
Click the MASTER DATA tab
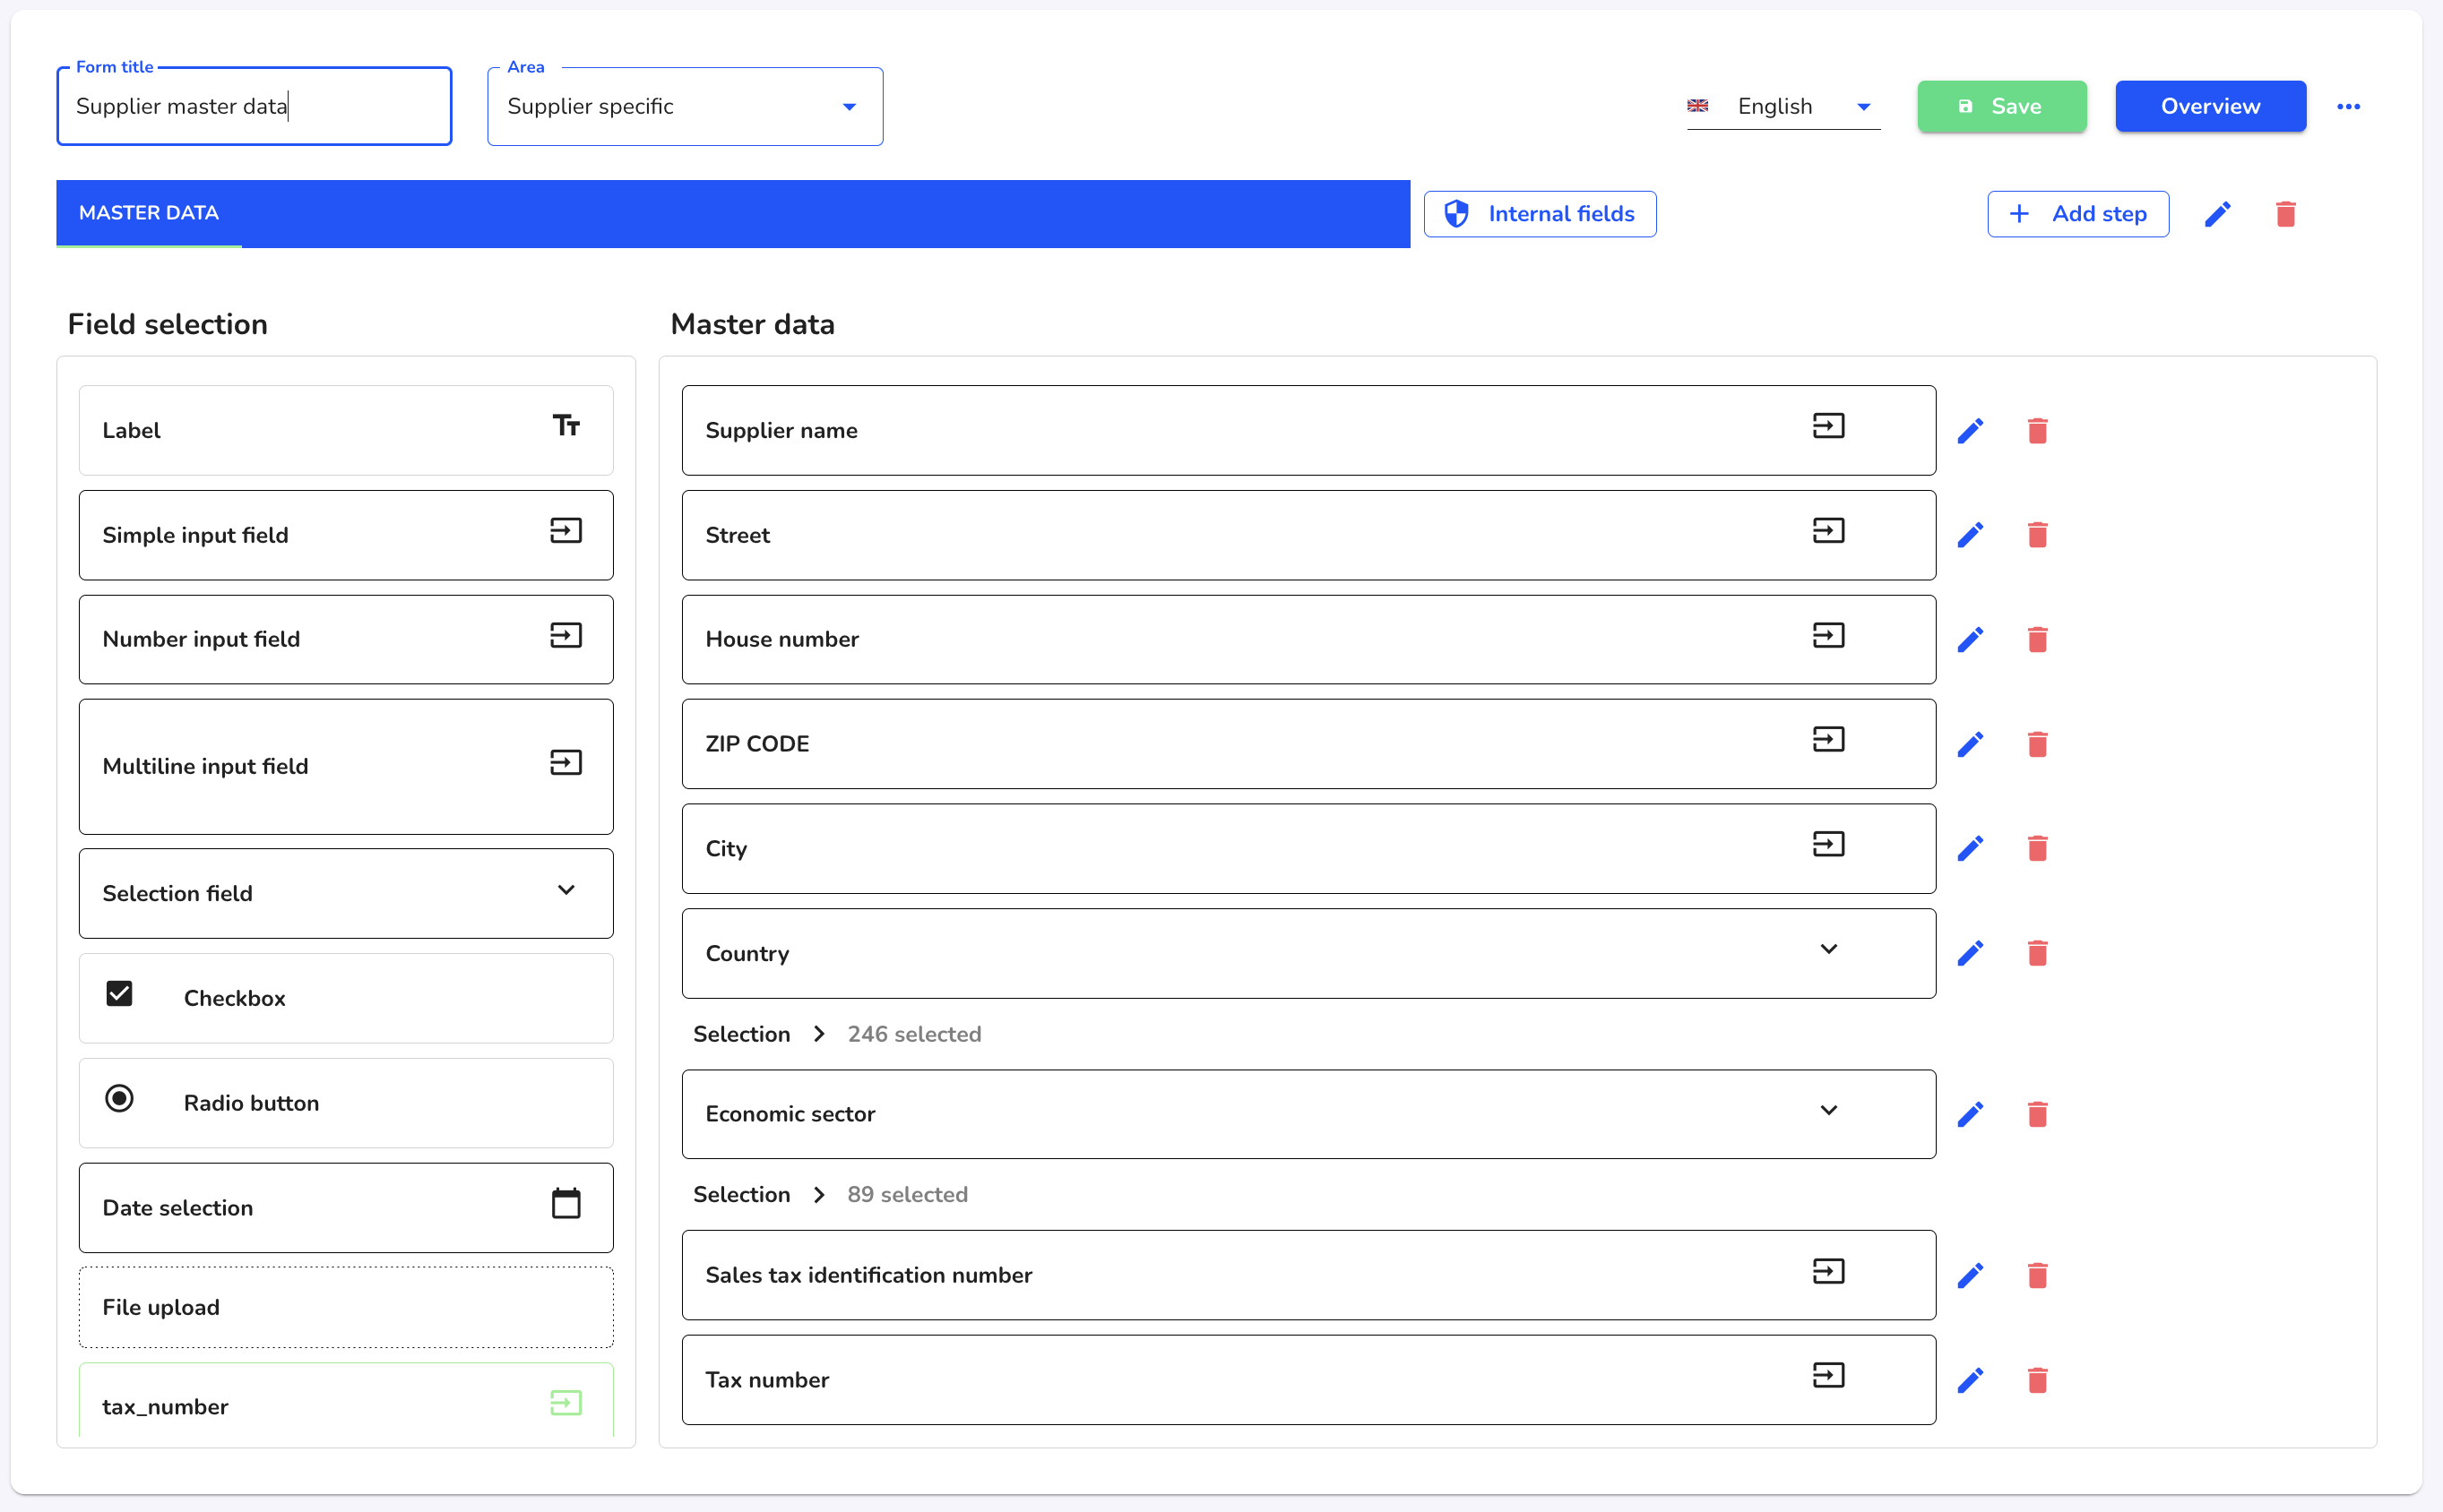point(149,213)
